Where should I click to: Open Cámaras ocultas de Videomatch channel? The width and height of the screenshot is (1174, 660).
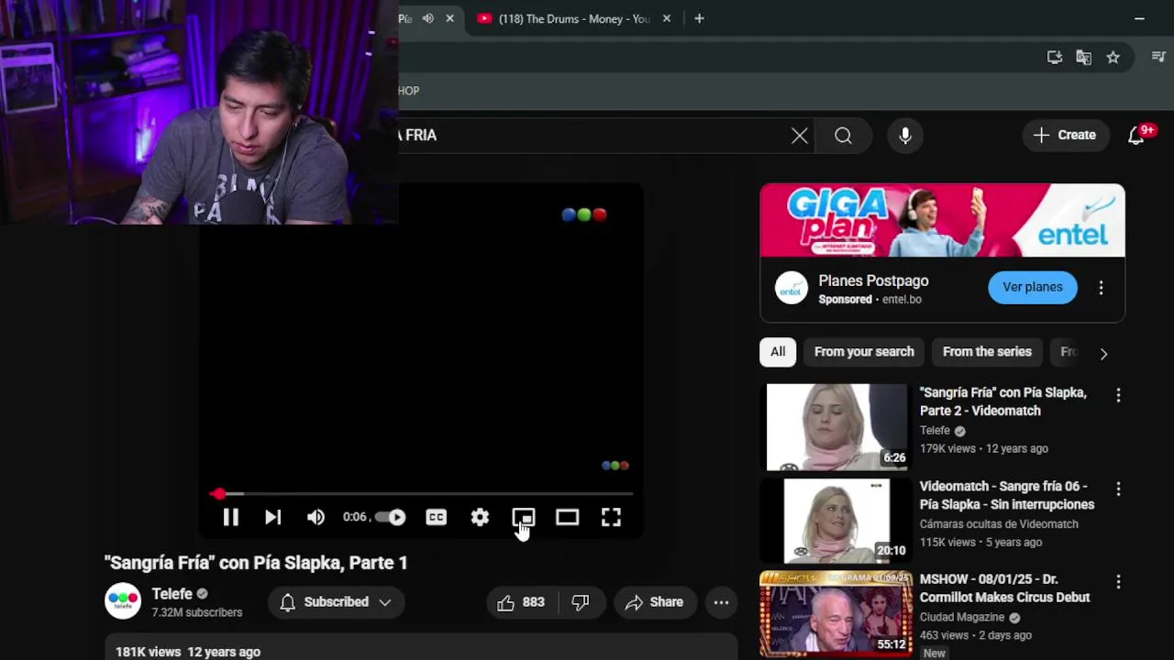(999, 524)
